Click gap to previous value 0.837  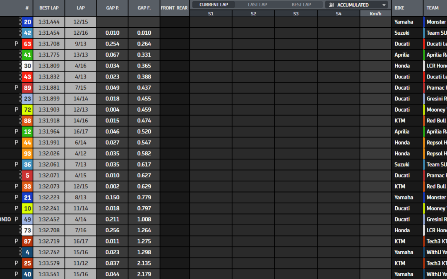tap(112, 263)
